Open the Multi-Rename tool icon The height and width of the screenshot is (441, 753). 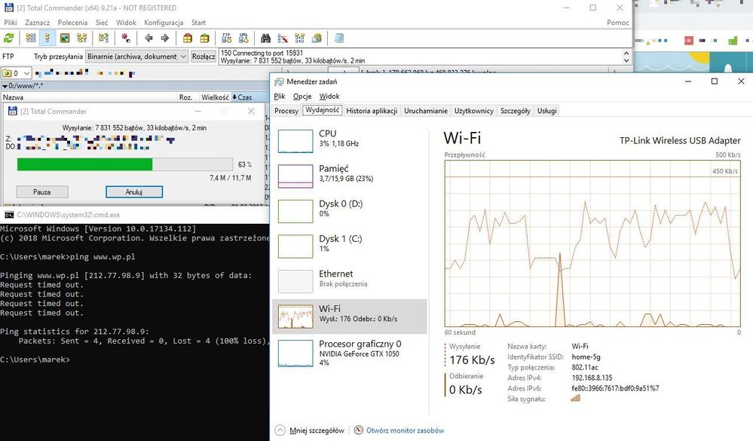283,38
